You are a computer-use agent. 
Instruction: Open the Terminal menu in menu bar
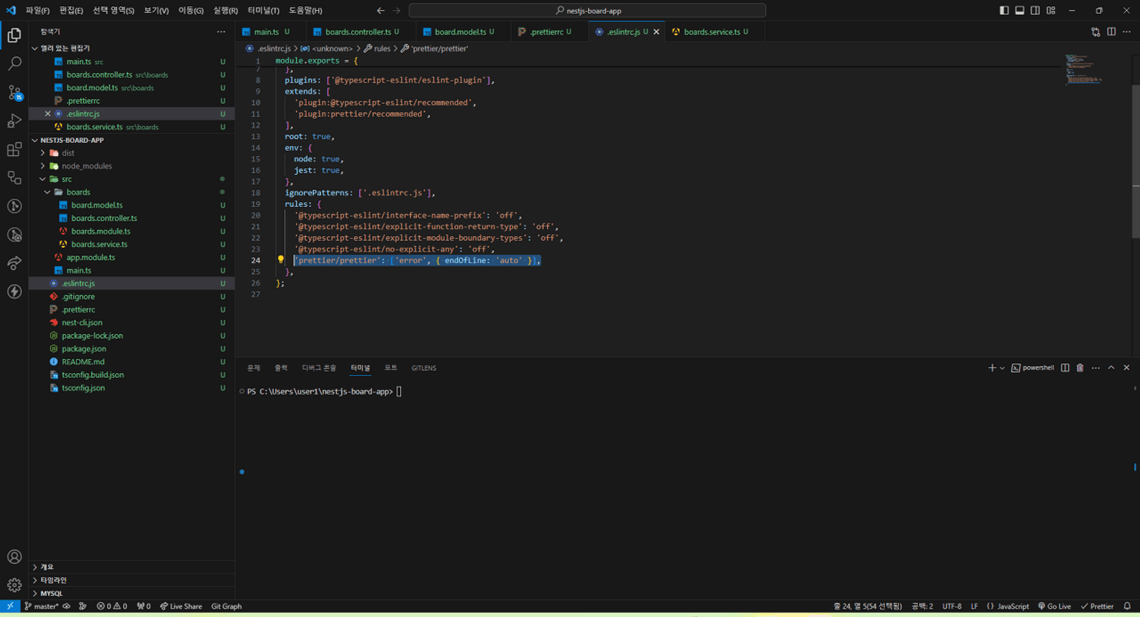point(263,10)
